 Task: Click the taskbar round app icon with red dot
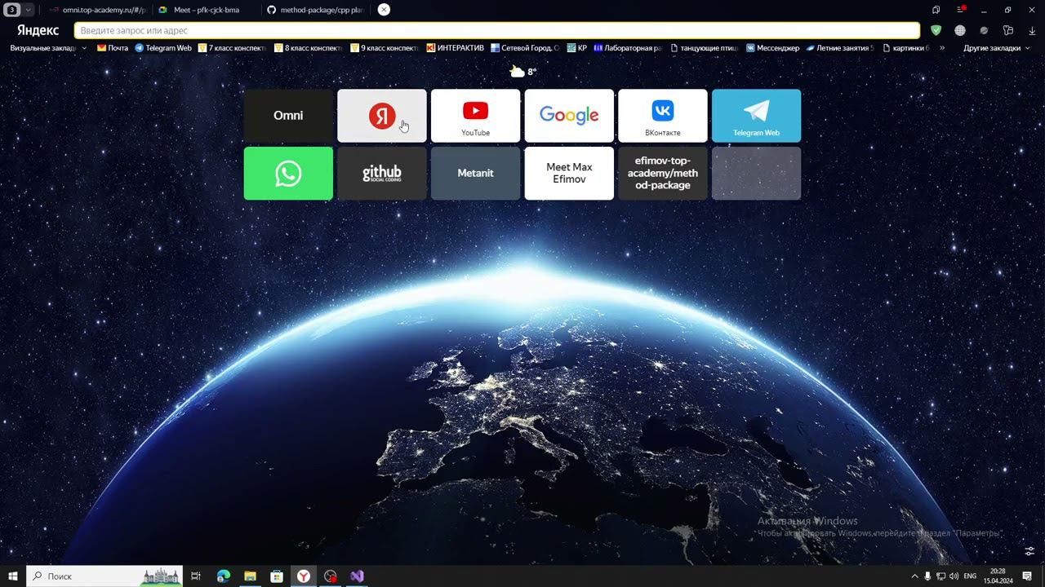(x=330, y=576)
